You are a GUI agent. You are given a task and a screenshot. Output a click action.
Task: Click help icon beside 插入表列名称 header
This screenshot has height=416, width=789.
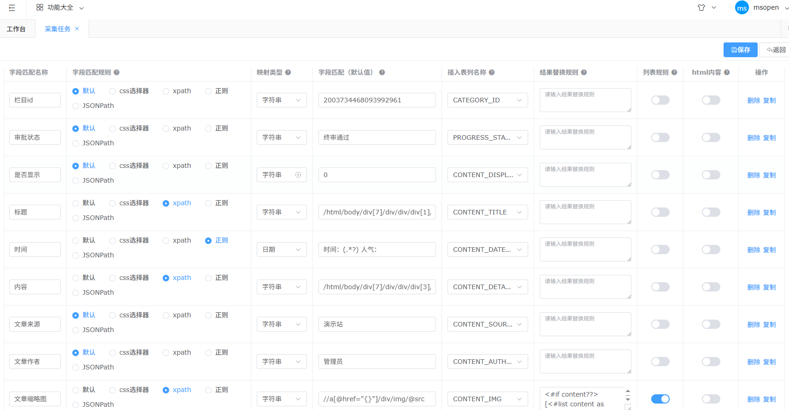tap(492, 72)
